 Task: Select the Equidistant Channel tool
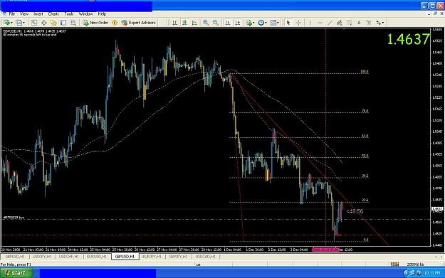point(340,23)
